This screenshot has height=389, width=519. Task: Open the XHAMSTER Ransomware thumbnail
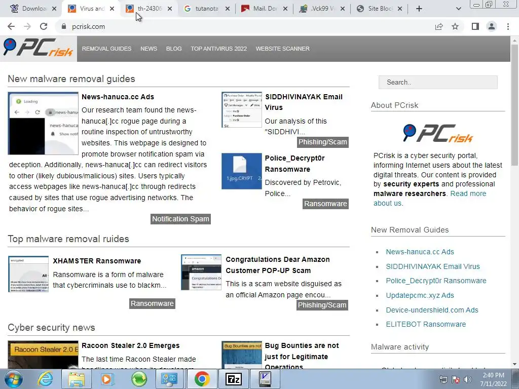tap(28, 274)
